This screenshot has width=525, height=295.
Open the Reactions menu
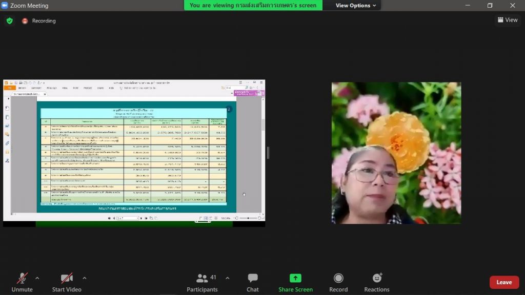coord(377,278)
